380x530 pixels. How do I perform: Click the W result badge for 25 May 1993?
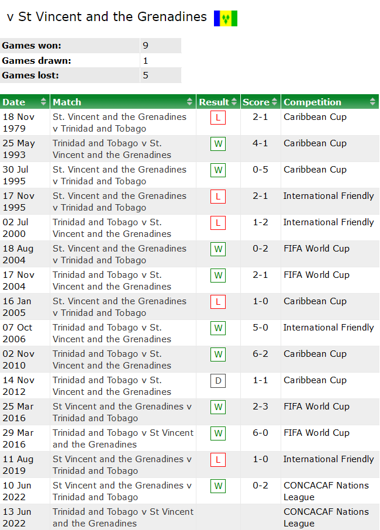click(218, 144)
